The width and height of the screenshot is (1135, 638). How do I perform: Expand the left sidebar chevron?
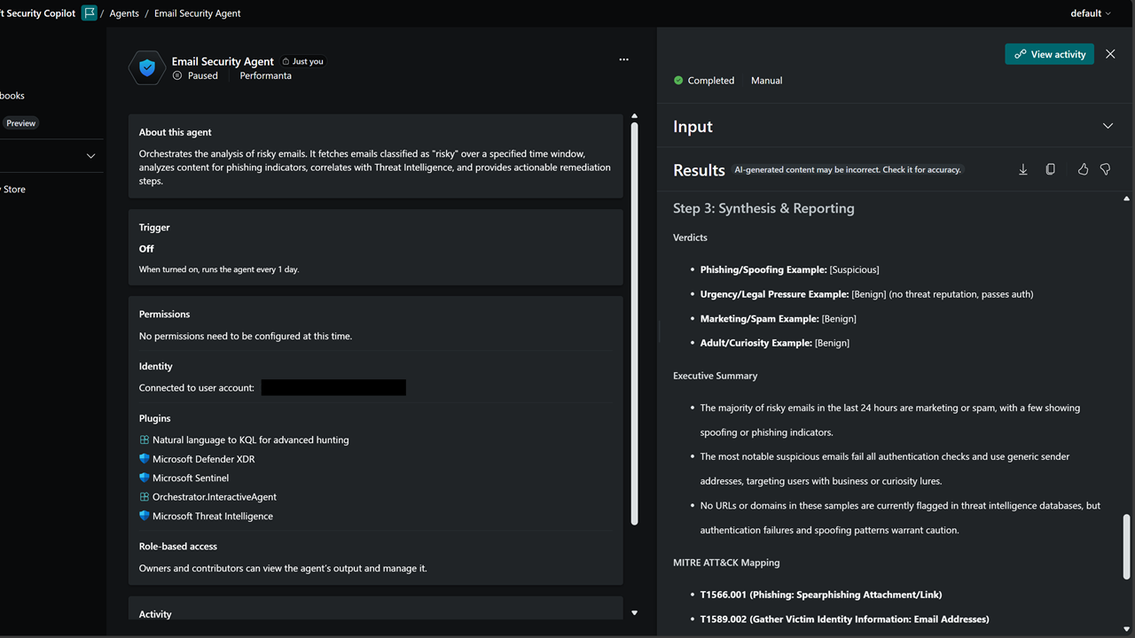[90, 156]
